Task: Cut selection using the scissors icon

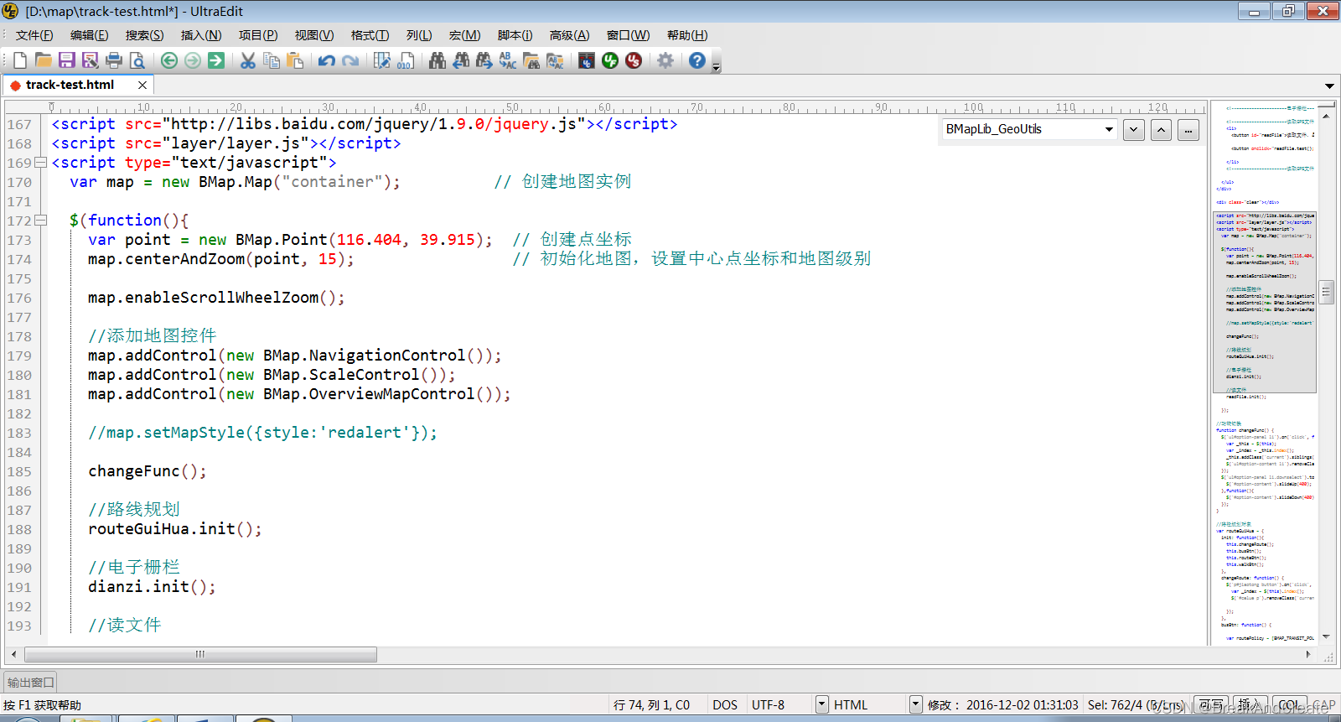Action: click(x=247, y=60)
